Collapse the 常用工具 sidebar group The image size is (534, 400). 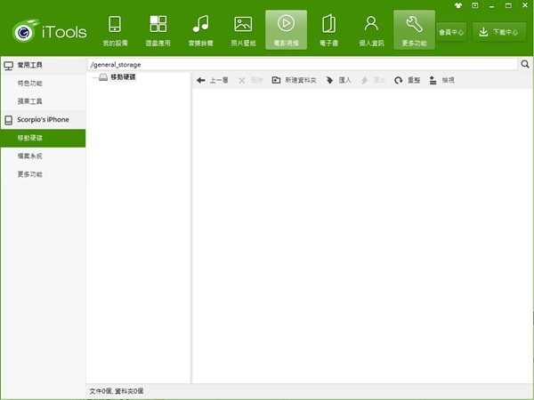(x=43, y=65)
